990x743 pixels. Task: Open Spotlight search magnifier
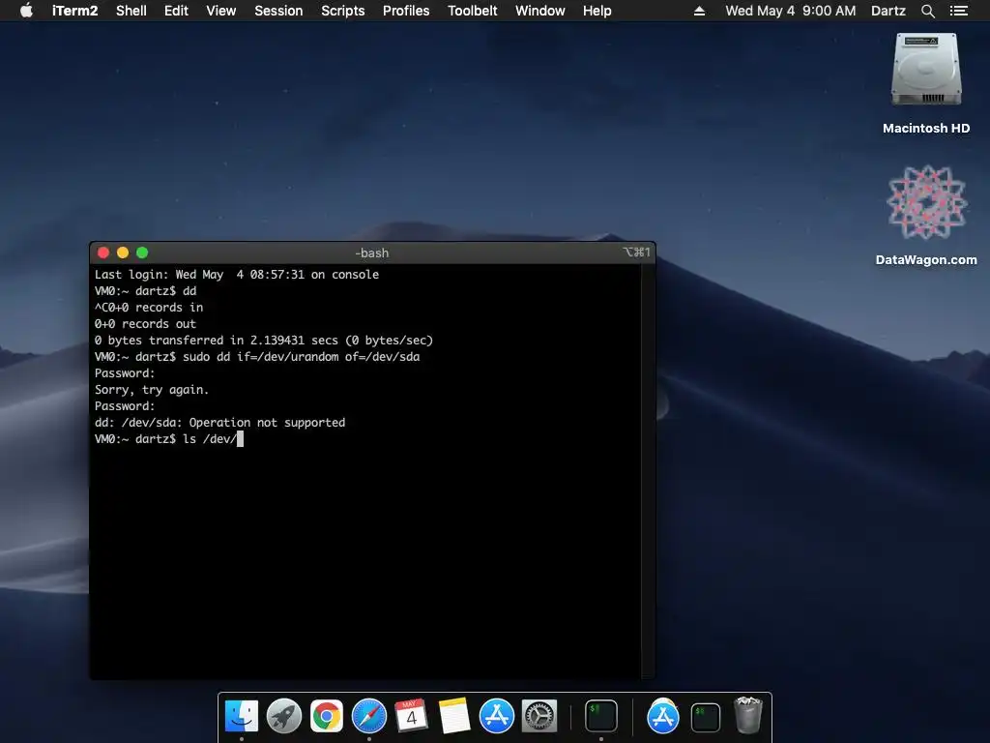point(927,11)
